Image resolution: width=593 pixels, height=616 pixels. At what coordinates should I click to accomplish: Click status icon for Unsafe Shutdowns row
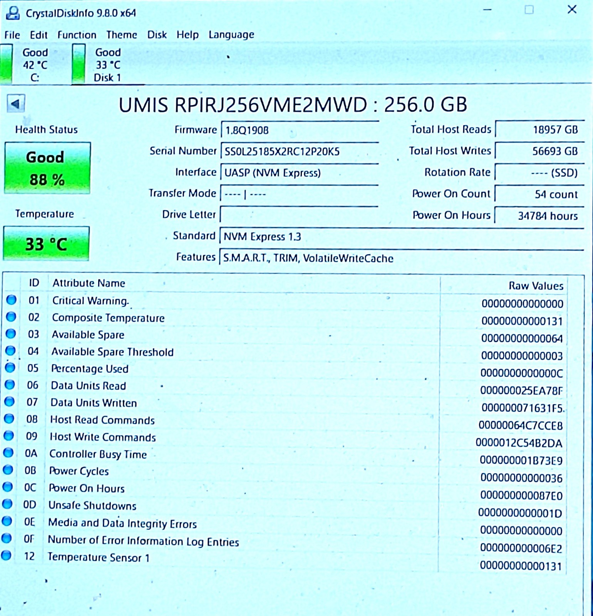coord(7,504)
